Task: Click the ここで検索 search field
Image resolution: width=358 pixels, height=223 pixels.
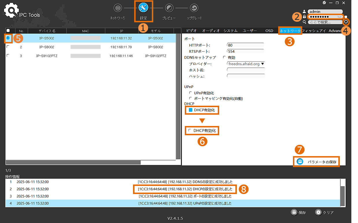Action: (325, 22)
